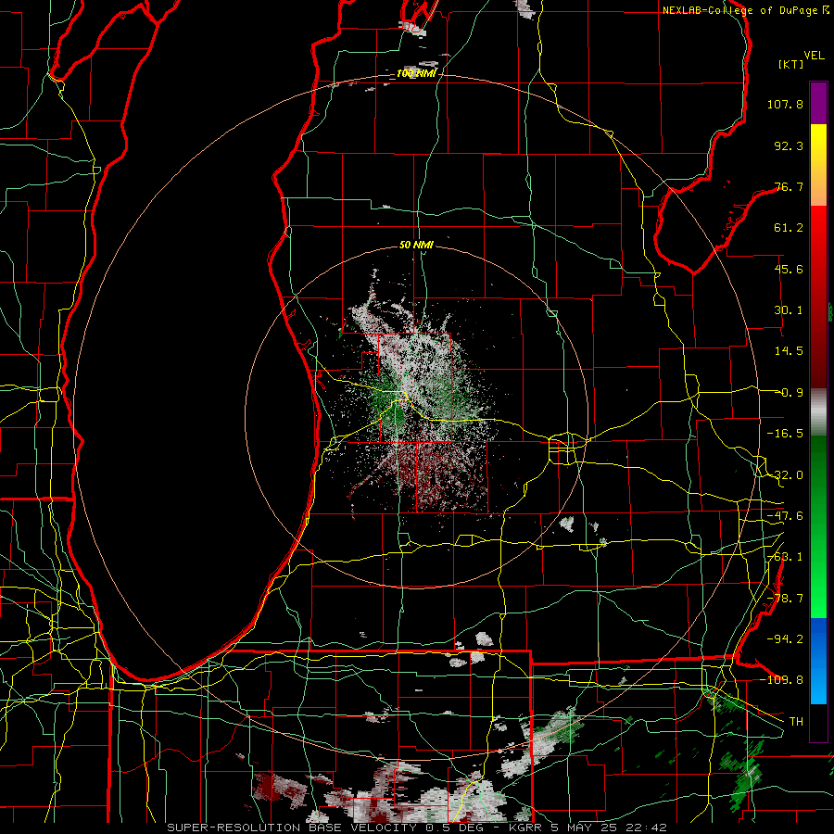Image resolution: width=834 pixels, height=834 pixels.
Task: Click the purple segment of velocity color bar
Action: click(x=818, y=103)
